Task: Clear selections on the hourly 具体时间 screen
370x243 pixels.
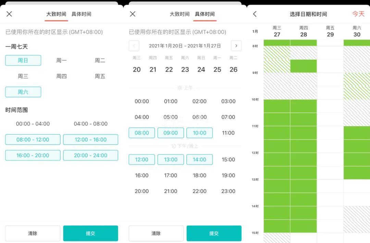Action: 156,233
